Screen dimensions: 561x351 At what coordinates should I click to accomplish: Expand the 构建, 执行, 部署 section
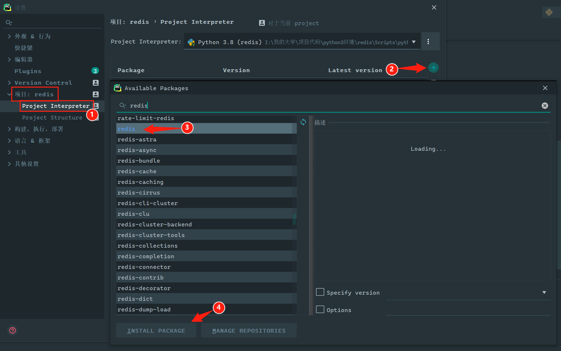click(9, 129)
